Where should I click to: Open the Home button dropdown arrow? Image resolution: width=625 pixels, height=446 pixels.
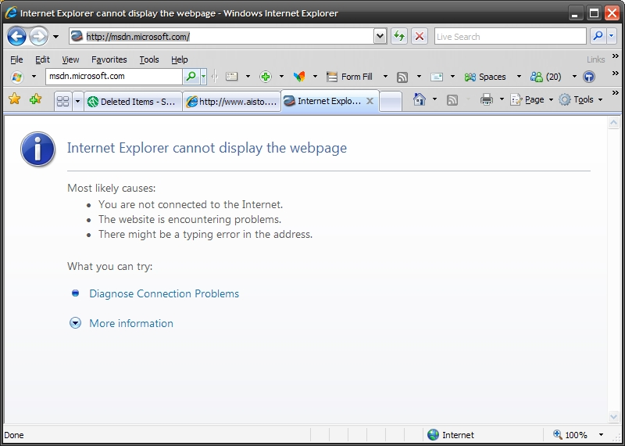click(x=434, y=99)
